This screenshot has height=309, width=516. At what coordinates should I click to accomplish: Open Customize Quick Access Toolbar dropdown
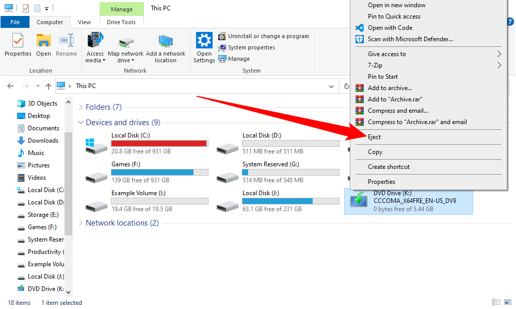click(47, 9)
